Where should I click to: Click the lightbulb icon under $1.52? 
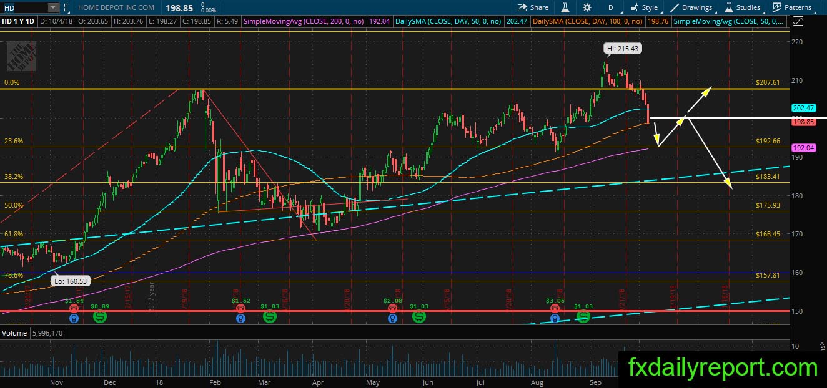coord(240,318)
